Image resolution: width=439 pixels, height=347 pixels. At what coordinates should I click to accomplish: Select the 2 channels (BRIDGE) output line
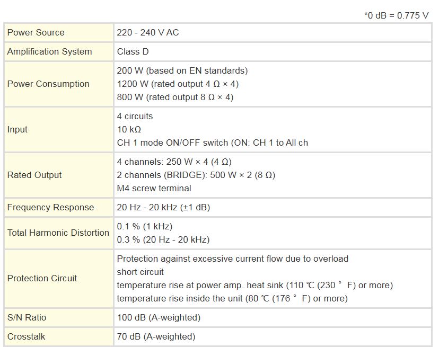click(x=196, y=175)
